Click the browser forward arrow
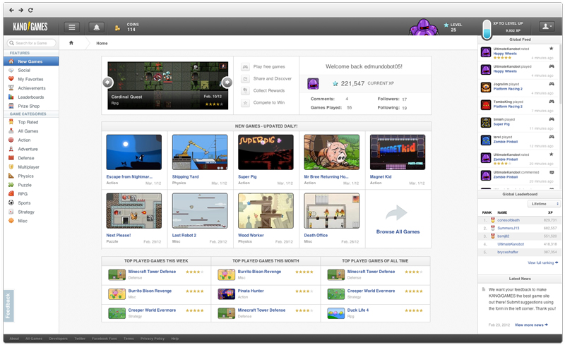565x345 pixels. pos(21,10)
